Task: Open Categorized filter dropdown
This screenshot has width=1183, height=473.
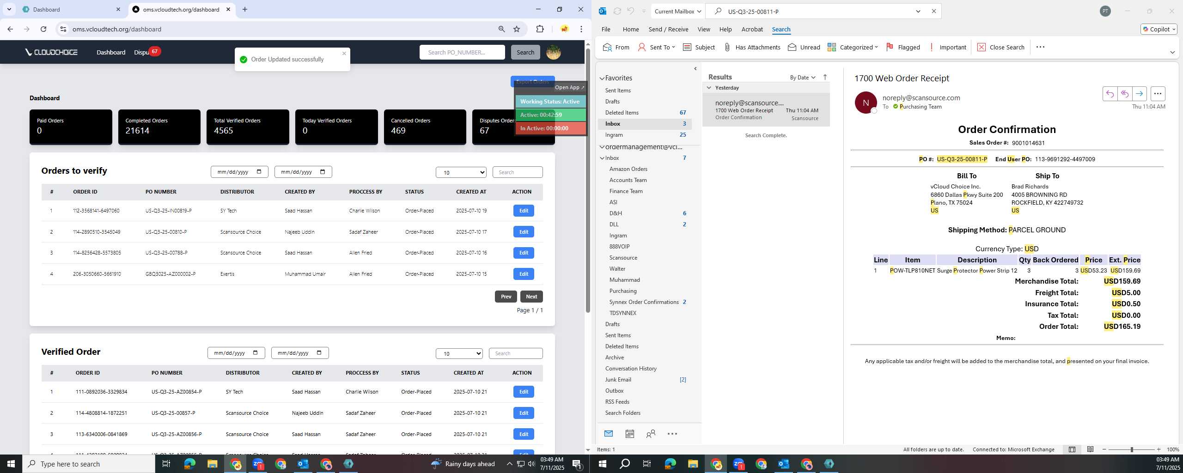Action: (x=853, y=47)
